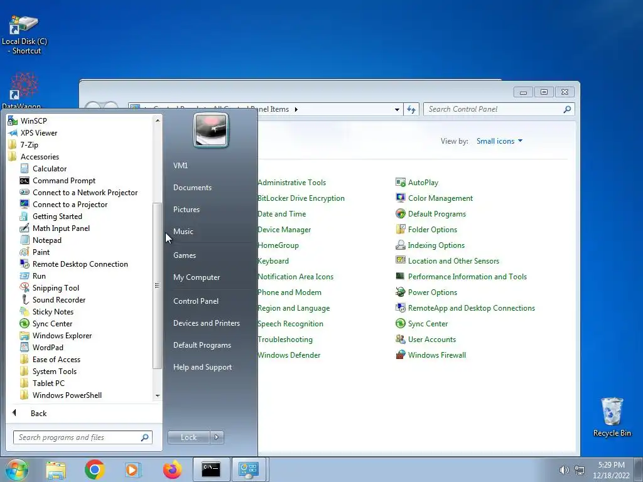Refresh the Control Panel address bar
Image resolution: width=643 pixels, height=482 pixels.
coord(411,109)
